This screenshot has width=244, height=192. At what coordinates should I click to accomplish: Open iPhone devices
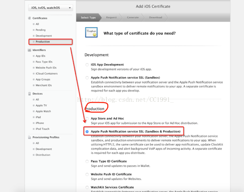pyautogui.click(x=40, y=123)
